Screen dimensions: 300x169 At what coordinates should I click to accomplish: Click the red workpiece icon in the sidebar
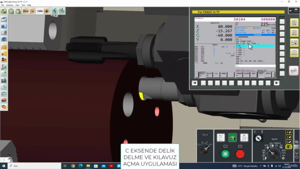(x=4, y=100)
